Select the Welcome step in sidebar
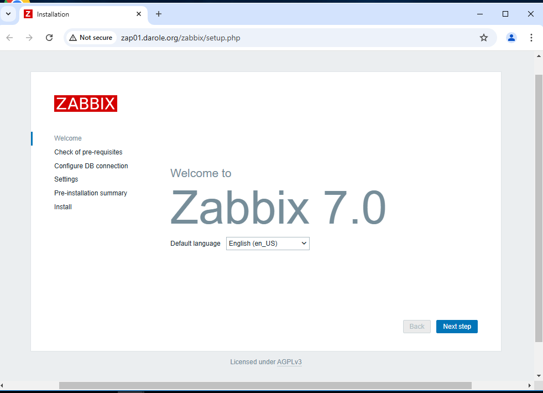This screenshot has width=543, height=393. [x=68, y=138]
